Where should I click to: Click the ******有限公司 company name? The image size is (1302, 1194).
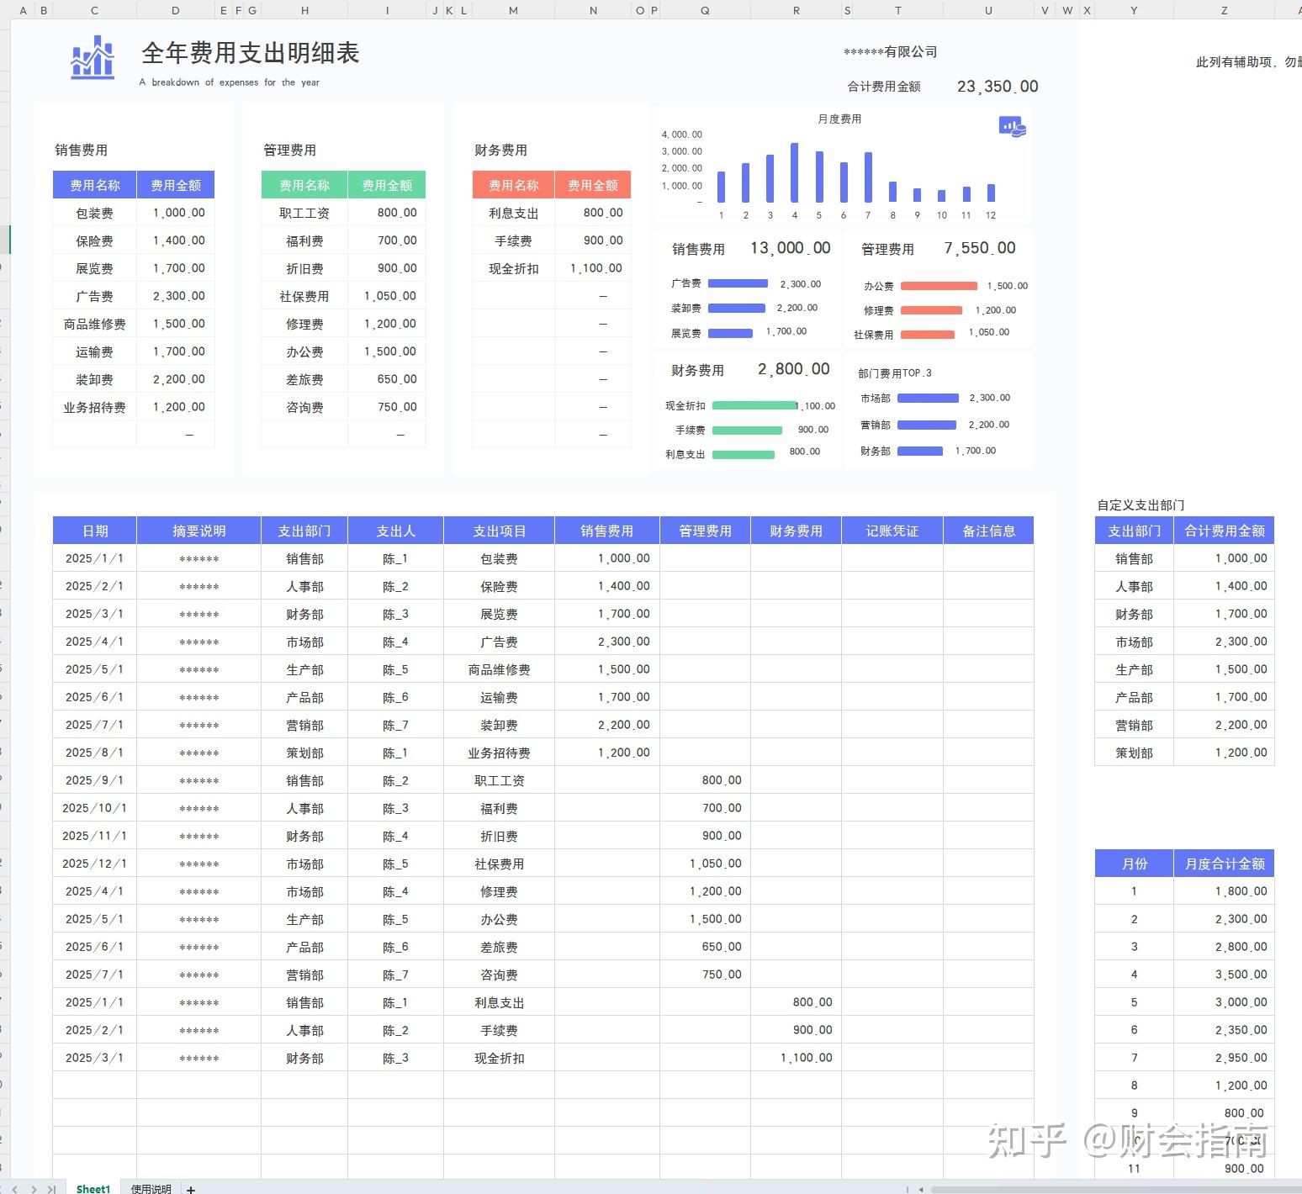890,52
